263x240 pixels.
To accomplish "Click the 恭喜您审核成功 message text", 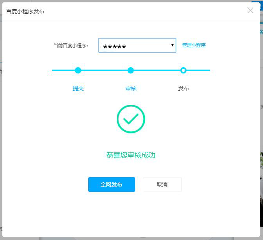I will 131,155.
